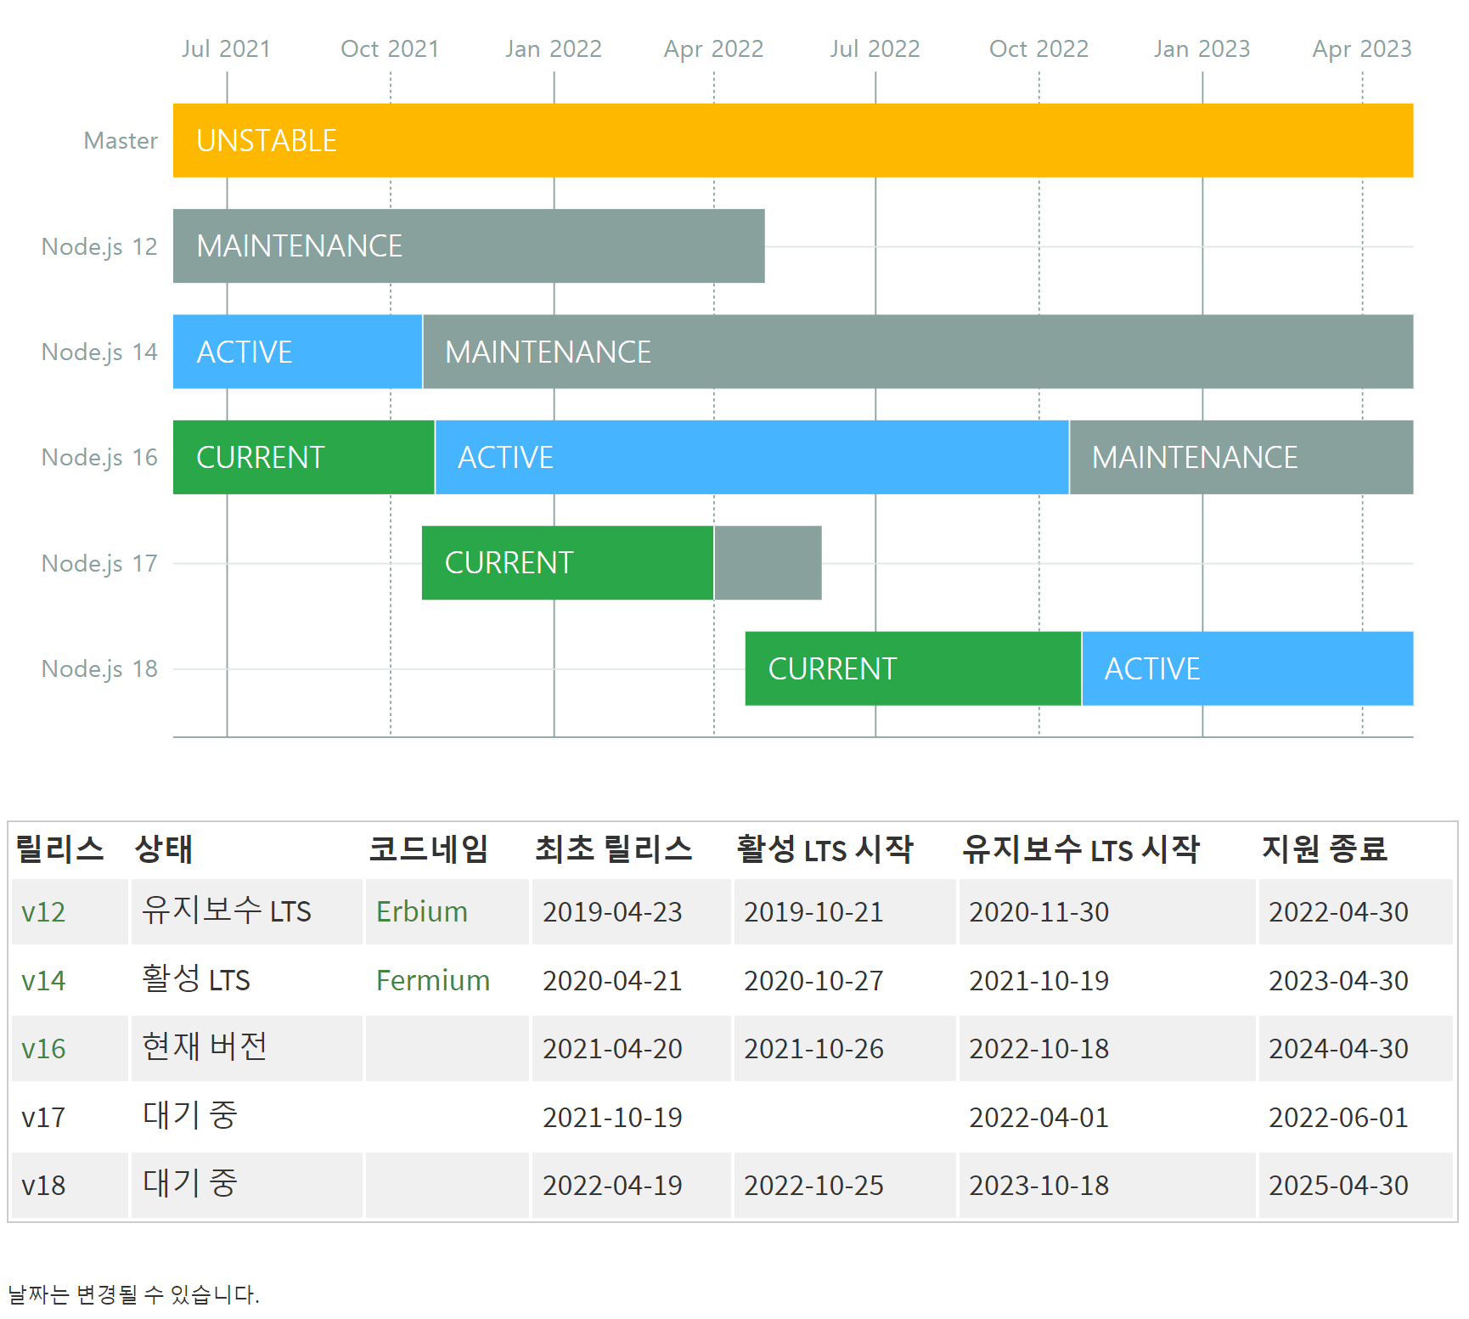Click the end date 2023-04-30
This screenshot has height=1319, width=1469.
coord(1338,981)
